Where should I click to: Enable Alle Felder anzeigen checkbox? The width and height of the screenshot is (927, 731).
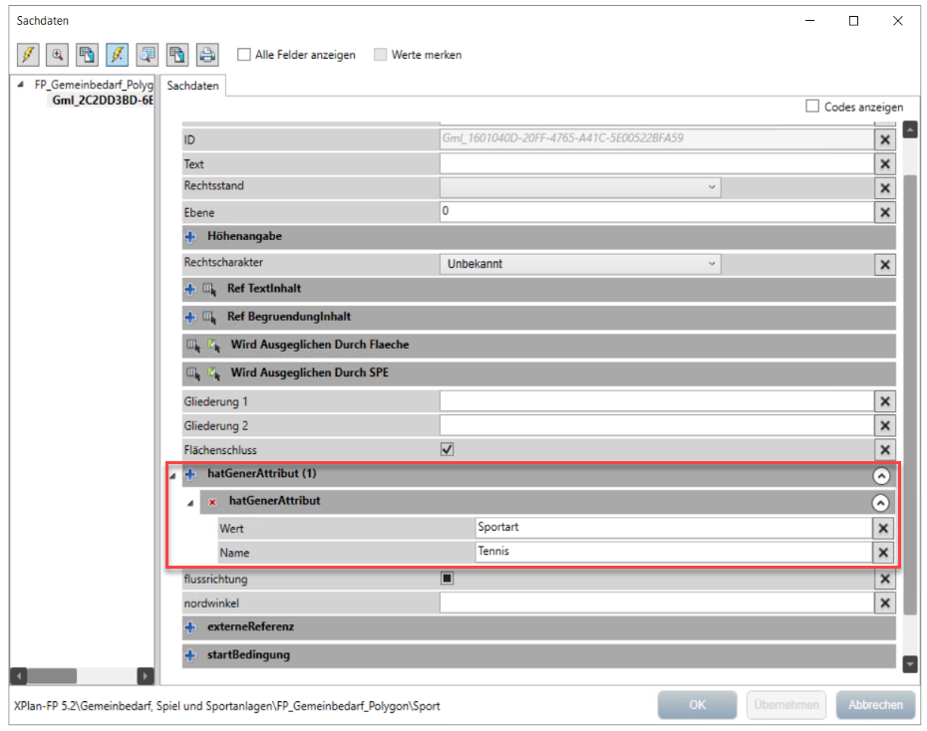point(243,55)
